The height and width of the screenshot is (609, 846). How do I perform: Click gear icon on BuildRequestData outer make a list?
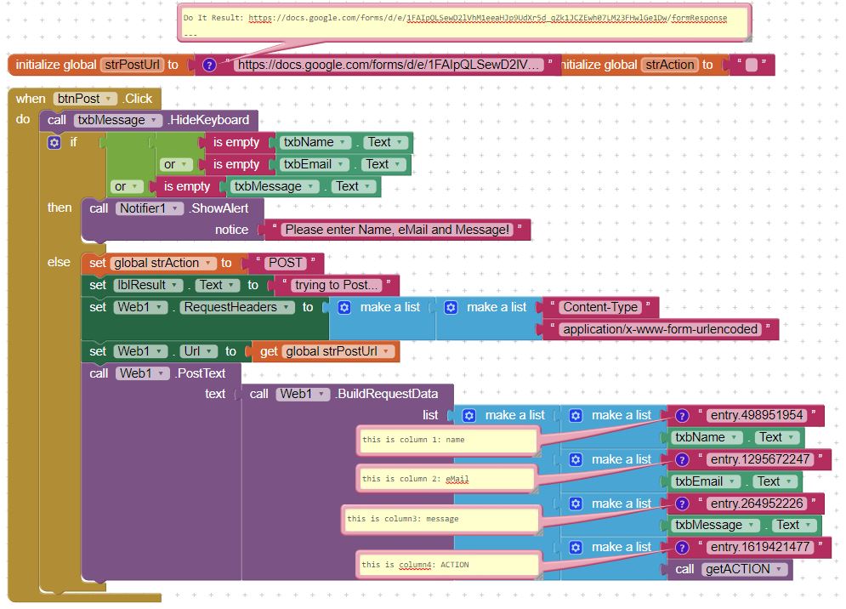[468, 415]
